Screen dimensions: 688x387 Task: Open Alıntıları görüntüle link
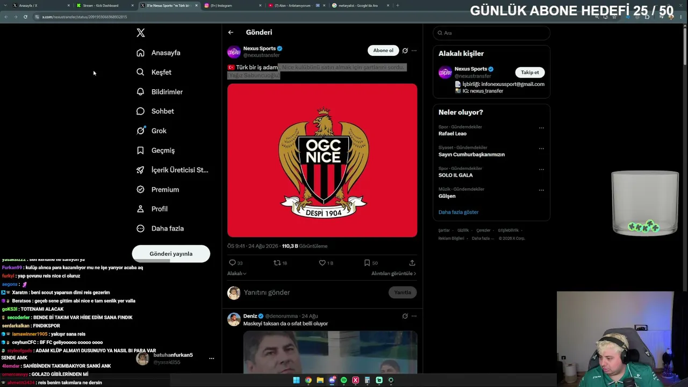click(393, 274)
